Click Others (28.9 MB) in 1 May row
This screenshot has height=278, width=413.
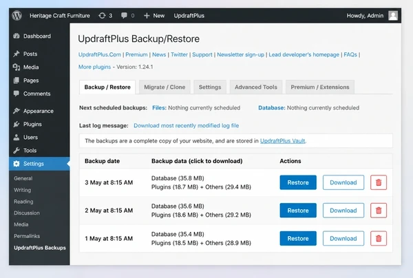click(228, 243)
